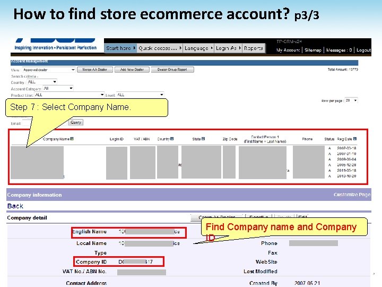Click the Add New Dealer button
382x287 pixels.
132,70
